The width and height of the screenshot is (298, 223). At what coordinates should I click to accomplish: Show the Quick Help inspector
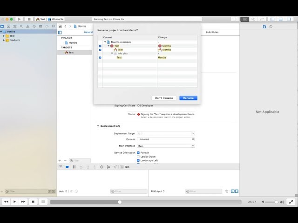tap(271, 26)
